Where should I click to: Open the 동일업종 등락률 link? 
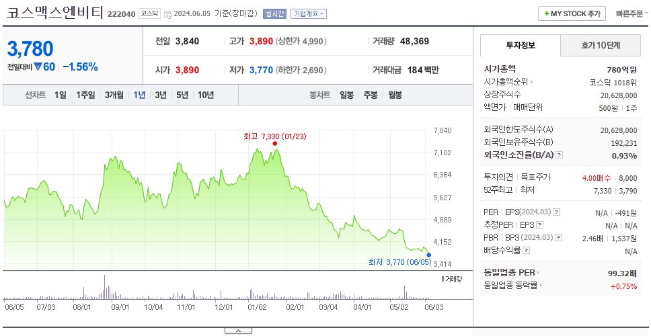point(513,286)
